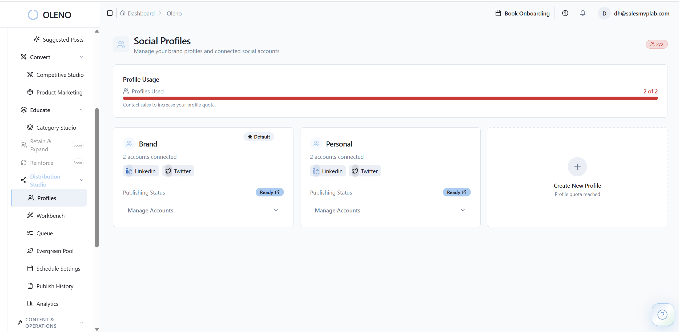This screenshot has width=679, height=332.
Task: Navigate to Dashboard via breadcrumb
Action: (x=141, y=13)
